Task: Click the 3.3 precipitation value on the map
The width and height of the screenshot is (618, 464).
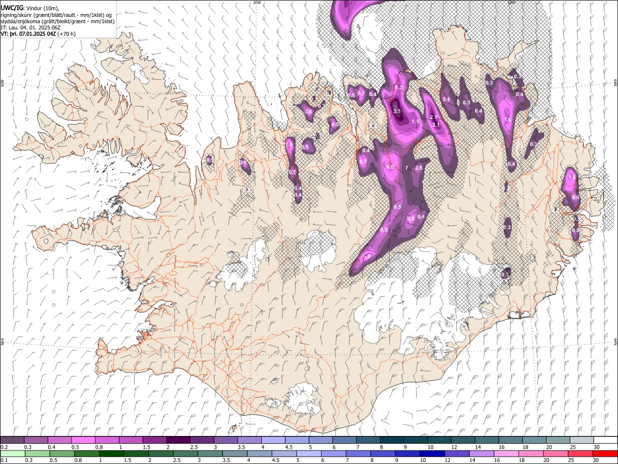Action: tap(397, 111)
